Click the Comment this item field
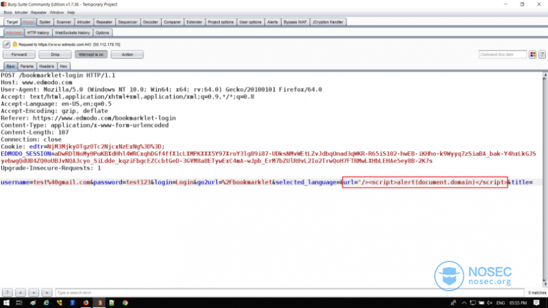This screenshot has height=308, width=548. pos(503,55)
